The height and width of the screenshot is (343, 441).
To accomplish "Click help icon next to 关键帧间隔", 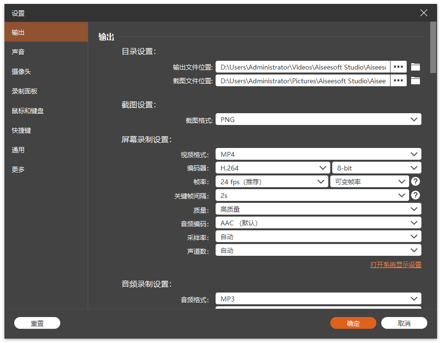I will [x=416, y=196].
